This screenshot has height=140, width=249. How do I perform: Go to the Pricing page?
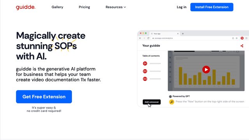point(84,7)
